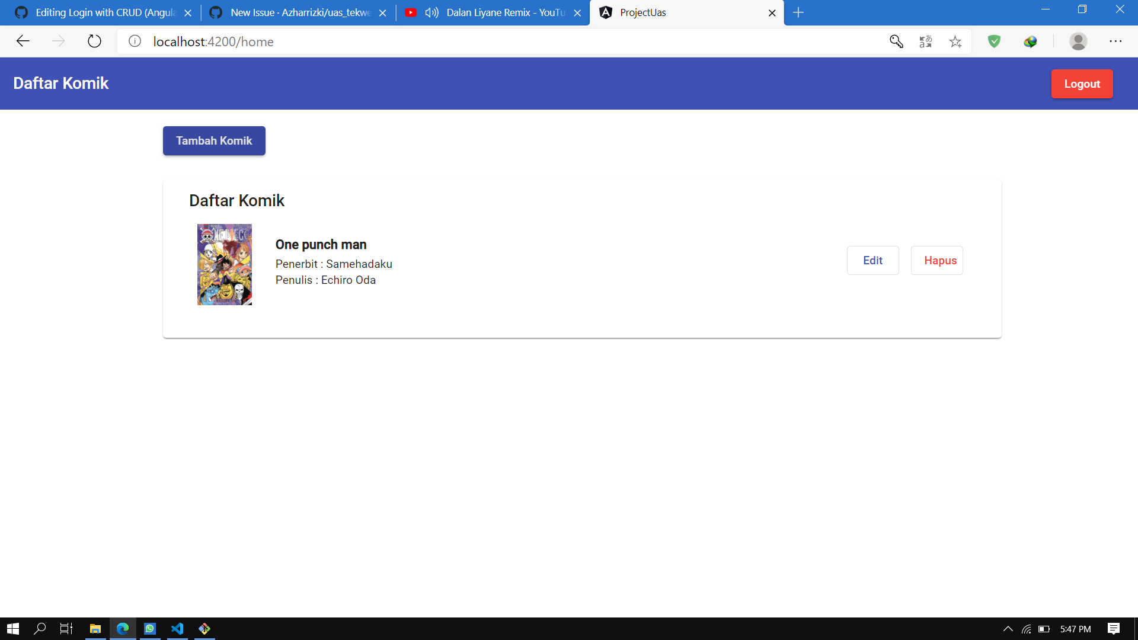Open the notification center icon
Viewport: 1138px width, 640px height.
(x=1114, y=629)
